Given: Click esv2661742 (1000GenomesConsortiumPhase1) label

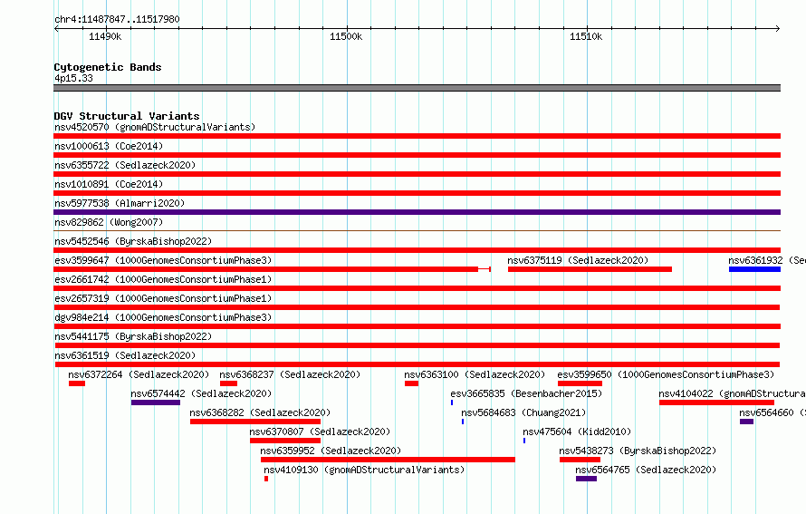Looking at the screenshot, I should pos(163,279).
